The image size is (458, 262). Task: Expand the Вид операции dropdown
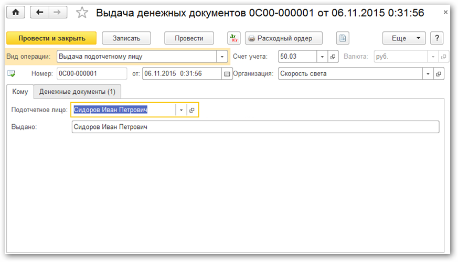(x=222, y=57)
